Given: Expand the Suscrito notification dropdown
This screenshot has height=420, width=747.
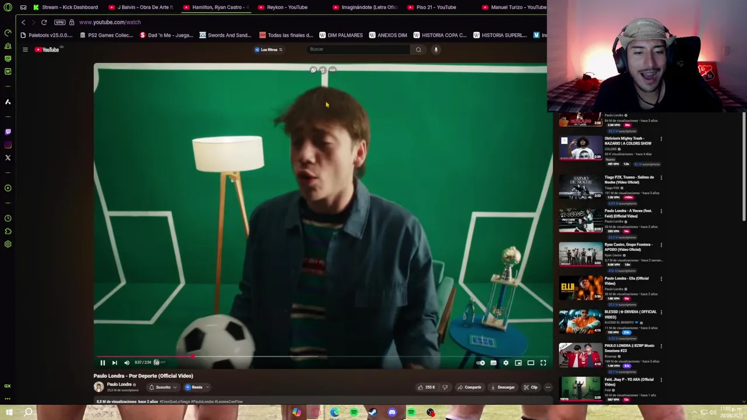Looking at the screenshot, I should (x=163, y=387).
